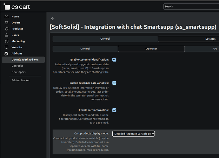Go to Upgrades in sidebar
The height and width of the screenshot is (158, 219).
pyautogui.click(x=17, y=66)
